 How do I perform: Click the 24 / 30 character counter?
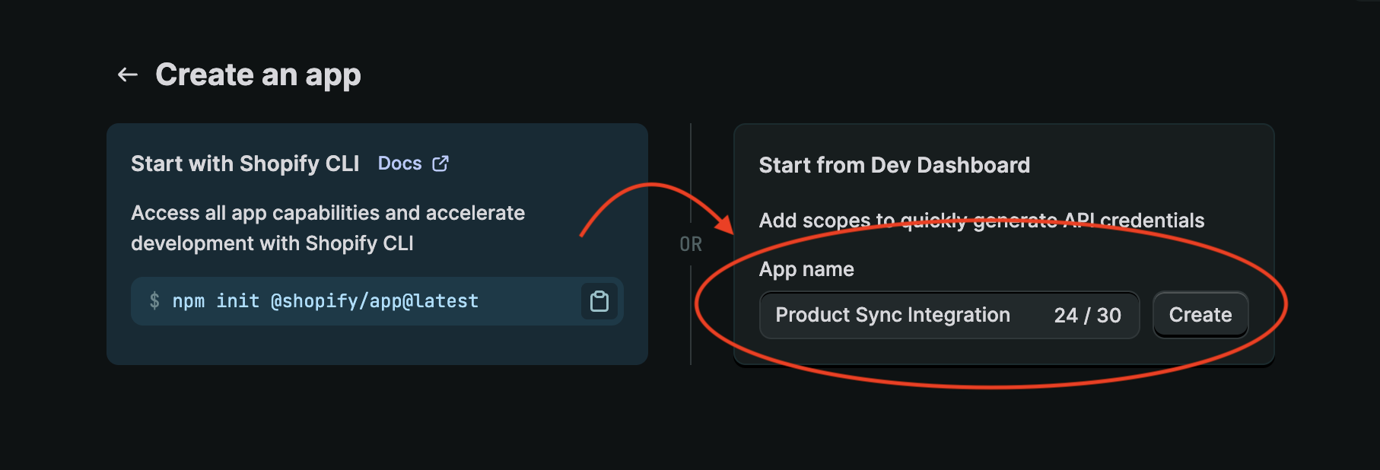point(1088,315)
